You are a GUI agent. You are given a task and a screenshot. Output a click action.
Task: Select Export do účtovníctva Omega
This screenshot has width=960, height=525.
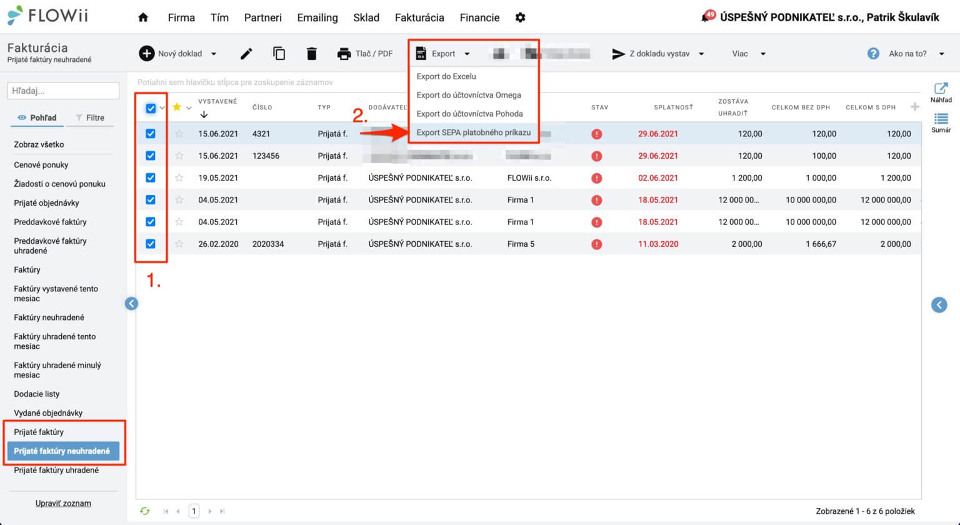(469, 95)
